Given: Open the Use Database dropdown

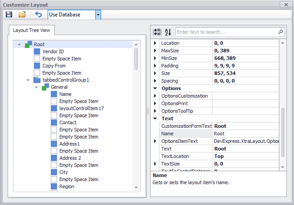Looking at the screenshot, I should 98,15.
